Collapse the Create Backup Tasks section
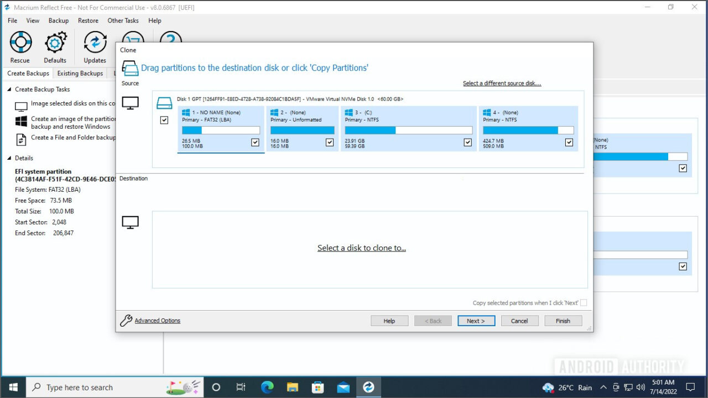The image size is (708, 398). click(x=9, y=90)
